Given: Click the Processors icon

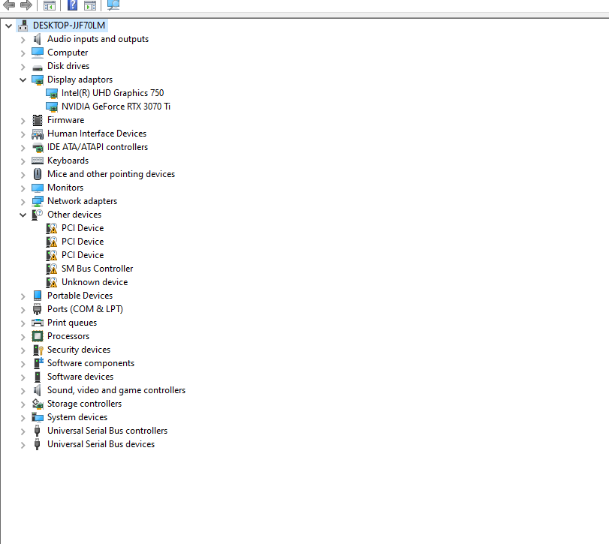Looking at the screenshot, I should (38, 336).
